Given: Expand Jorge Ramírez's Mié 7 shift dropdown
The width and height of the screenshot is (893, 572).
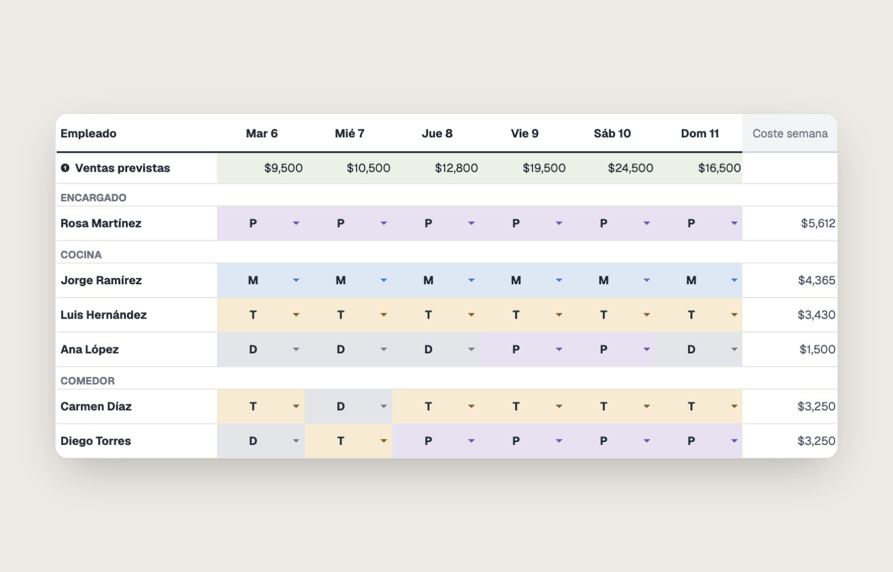Looking at the screenshot, I should [384, 280].
